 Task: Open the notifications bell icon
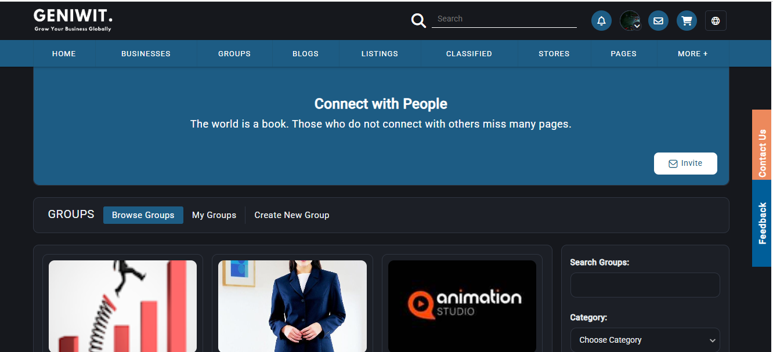point(601,21)
